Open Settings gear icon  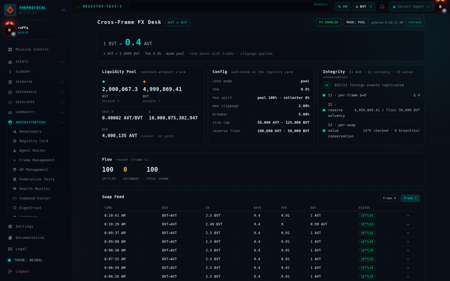(10, 226)
